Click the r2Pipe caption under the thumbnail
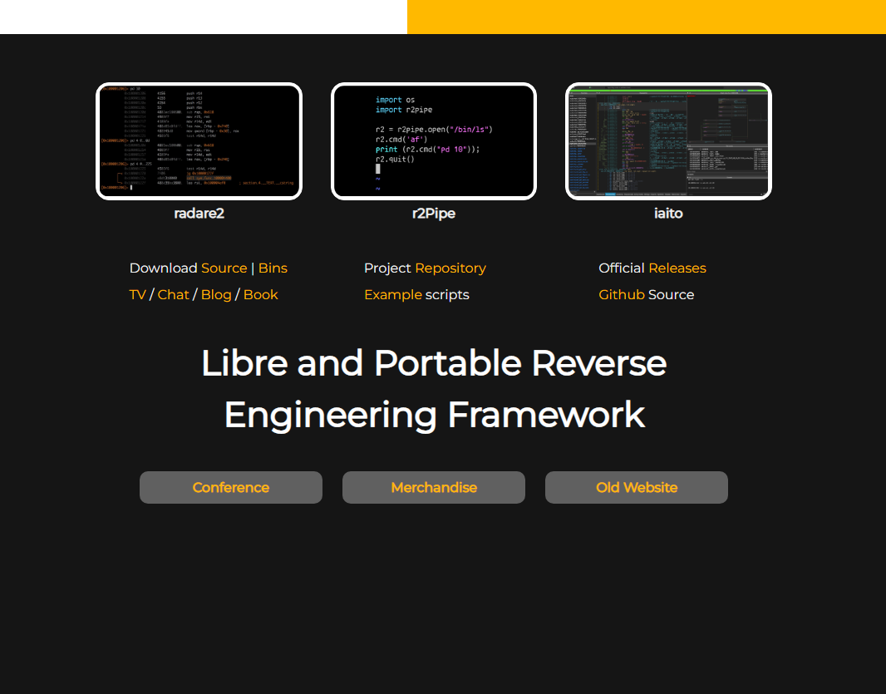The height and width of the screenshot is (694, 886). 433,213
